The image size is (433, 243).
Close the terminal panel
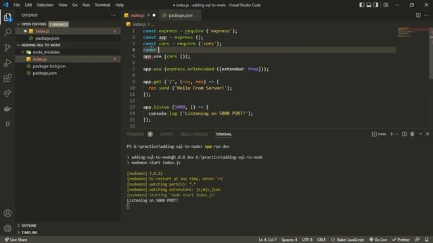click(428, 134)
